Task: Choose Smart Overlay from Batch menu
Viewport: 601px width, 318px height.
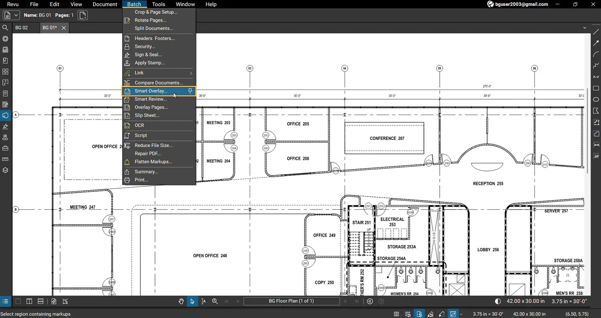Action: tap(159, 91)
